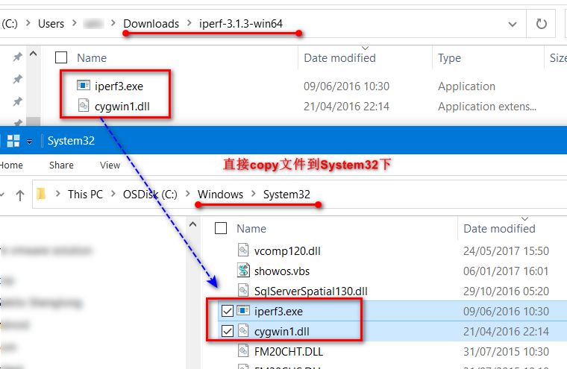Screen dimensions: 567x369
Task: Click the properties icon in the System32 title bar
Action: tap(13, 141)
